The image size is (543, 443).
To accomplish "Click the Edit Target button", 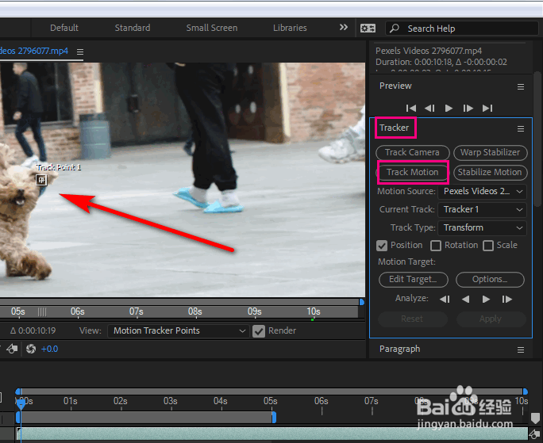I will tap(414, 280).
